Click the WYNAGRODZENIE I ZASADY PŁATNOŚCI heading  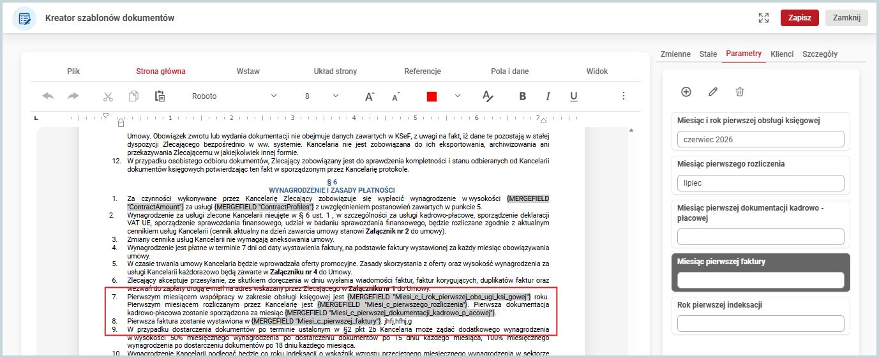pyautogui.click(x=332, y=190)
